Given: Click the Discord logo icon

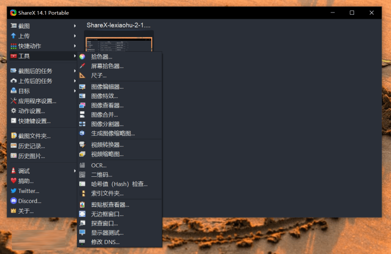Looking at the screenshot, I should 14,201.
